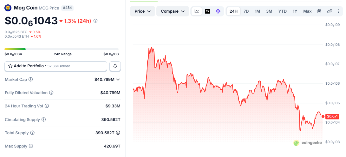Click the 420.69T max supply value
This screenshot has width=346, height=157.
112,146
